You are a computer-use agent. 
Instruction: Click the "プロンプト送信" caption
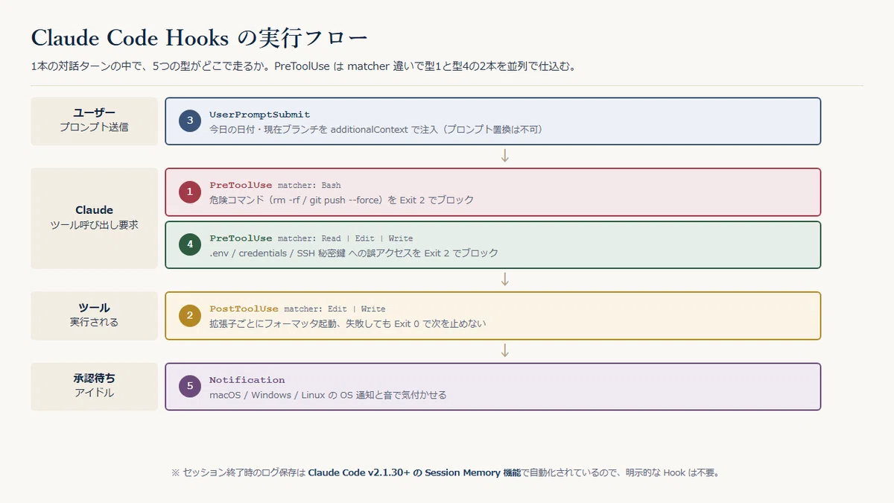pos(95,127)
